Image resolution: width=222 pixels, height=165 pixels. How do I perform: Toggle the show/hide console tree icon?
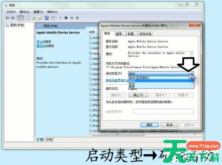point(21,18)
